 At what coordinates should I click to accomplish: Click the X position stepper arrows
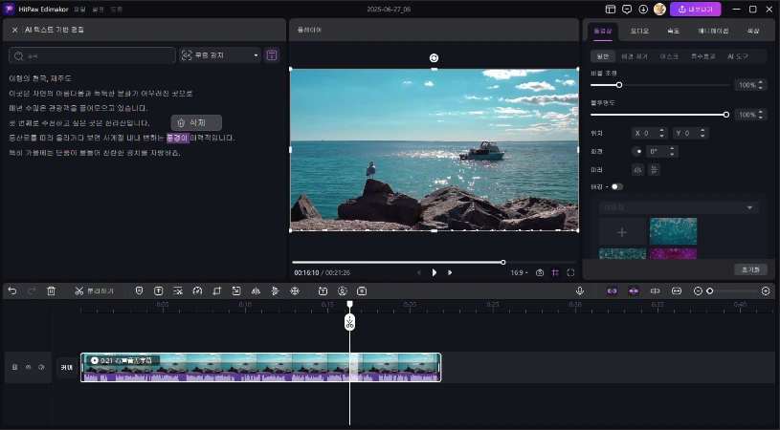pyautogui.click(x=661, y=133)
